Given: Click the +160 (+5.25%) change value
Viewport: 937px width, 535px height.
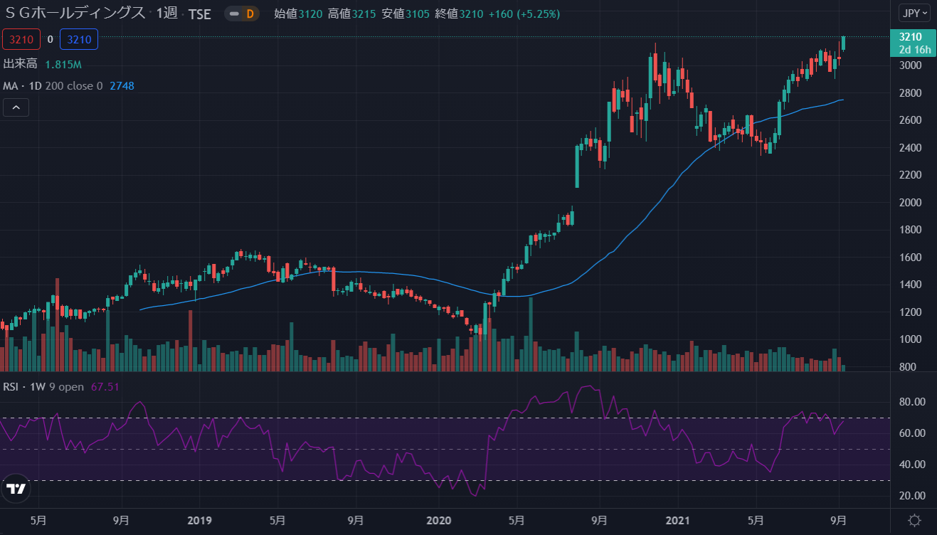Looking at the screenshot, I should 525,14.
